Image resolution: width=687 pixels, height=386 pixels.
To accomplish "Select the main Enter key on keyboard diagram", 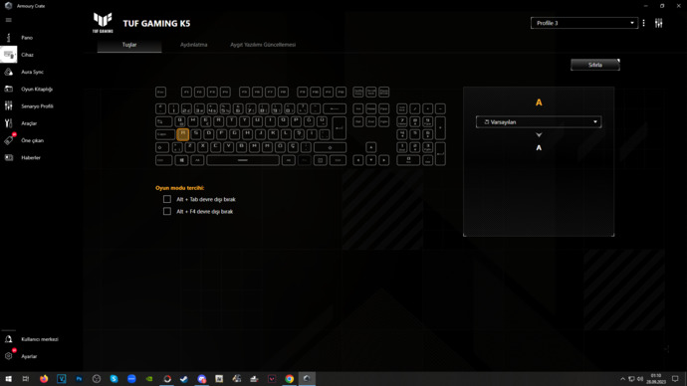I will point(339,127).
